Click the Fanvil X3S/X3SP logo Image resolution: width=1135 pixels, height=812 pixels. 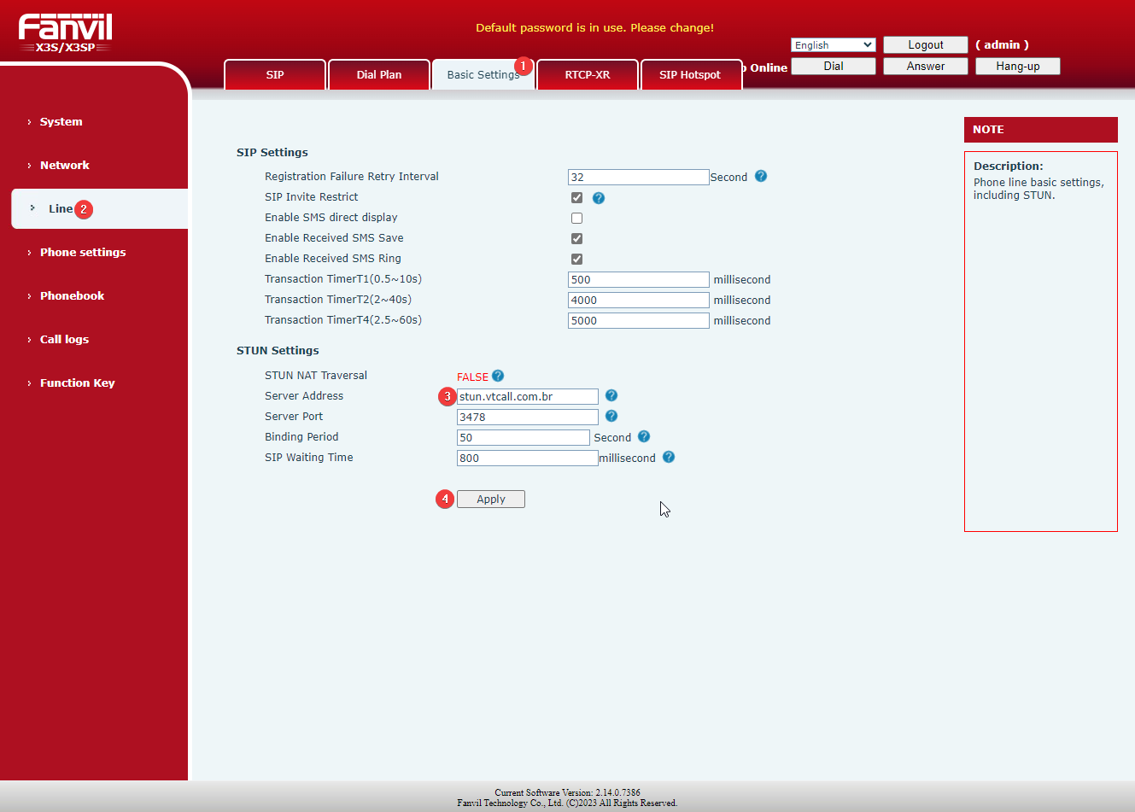click(66, 32)
